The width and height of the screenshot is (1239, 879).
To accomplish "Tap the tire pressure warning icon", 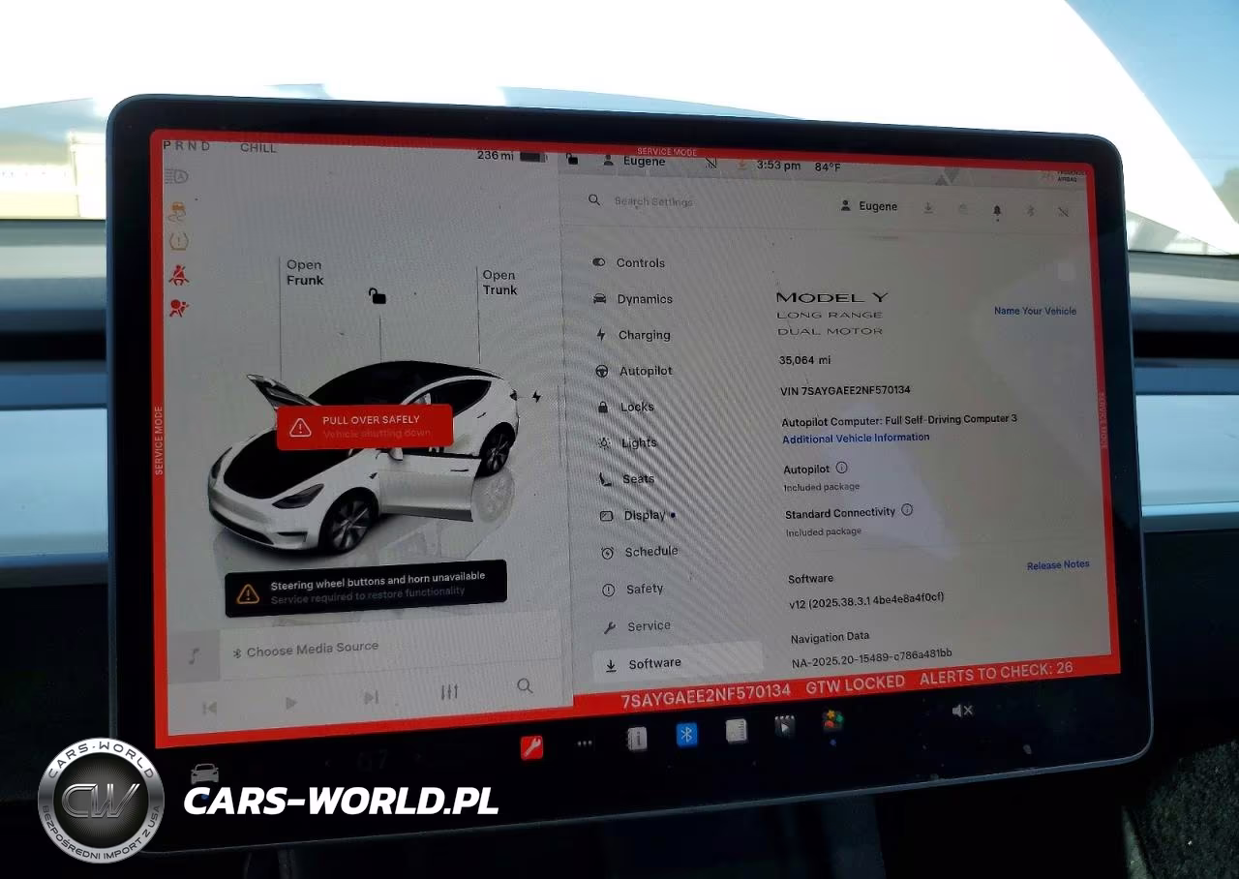I will [x=178, y=242].
